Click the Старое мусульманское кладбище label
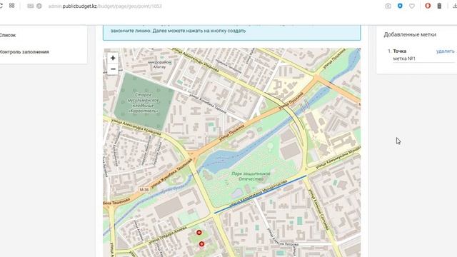The height and width of the screenshot is (257, 457). tap(144, 103)
